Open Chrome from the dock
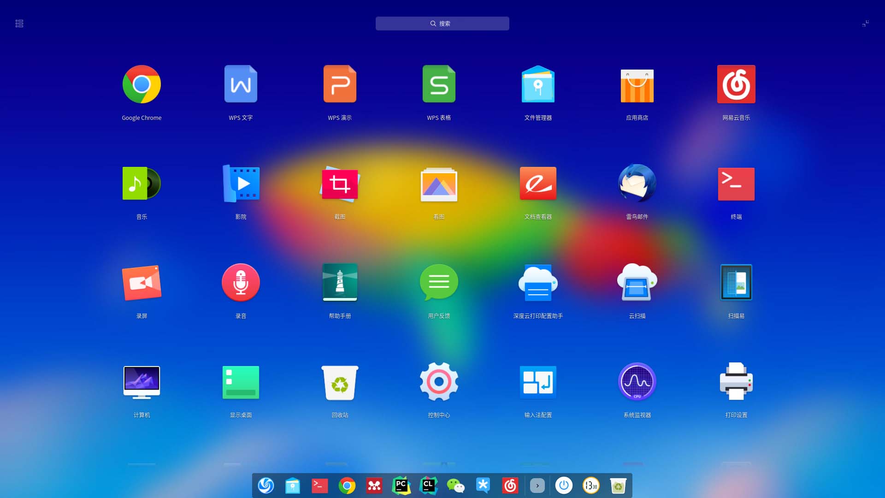Viewport: 885px width, 498px height. pyautogui.click(x=347, y=486)
